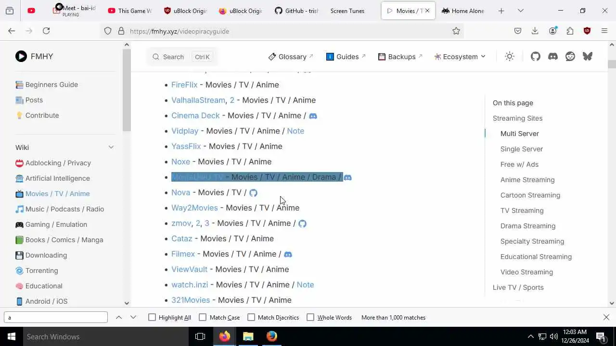Click the find-in-page text field

click(x=56, y=317)
